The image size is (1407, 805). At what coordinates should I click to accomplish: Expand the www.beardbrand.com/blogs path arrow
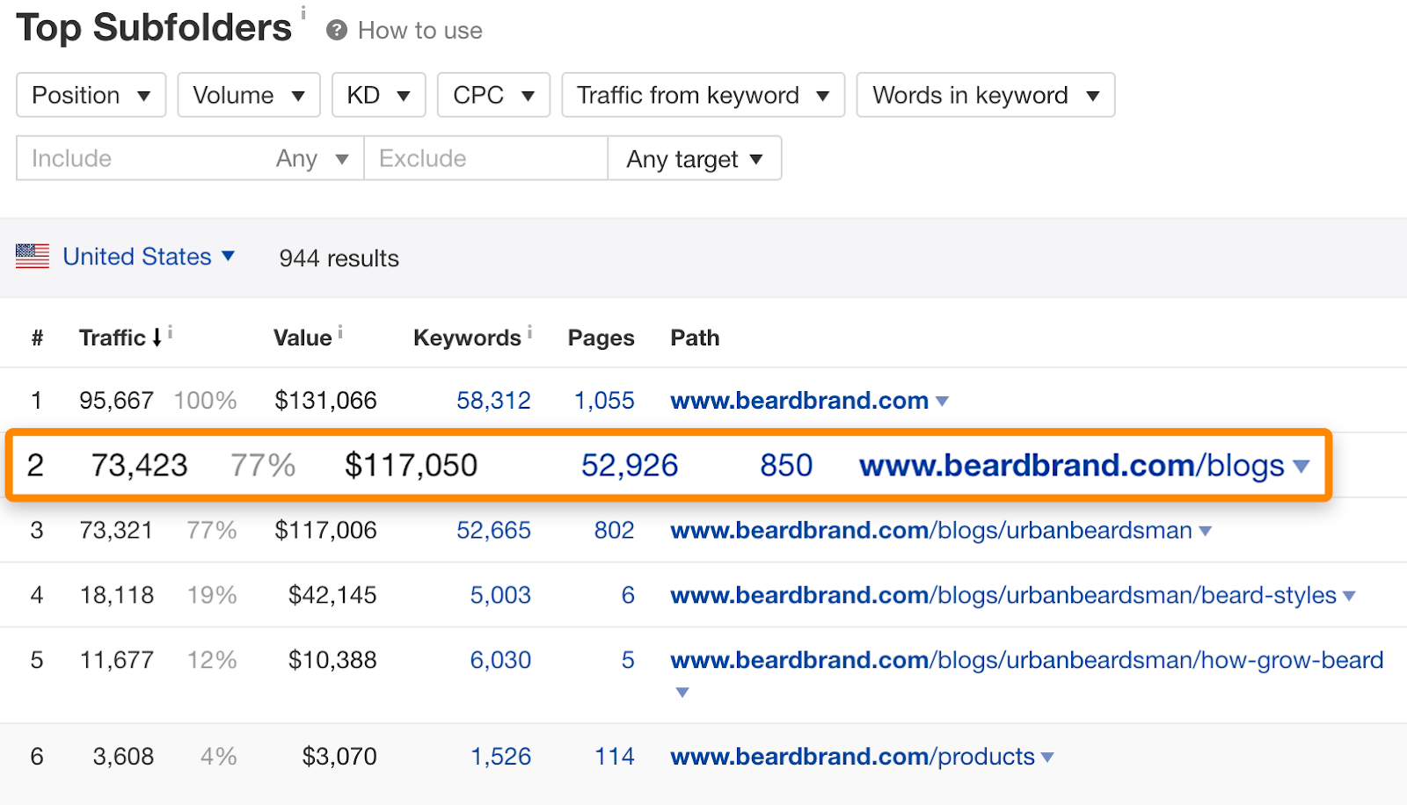[1301, 467]
